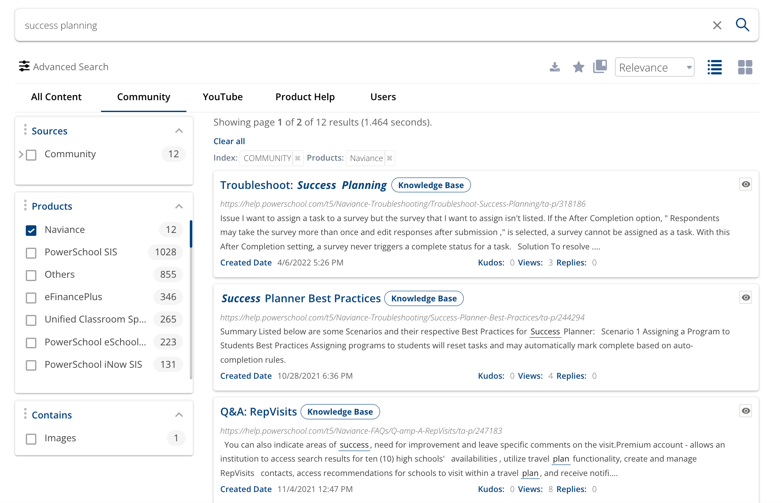This screenshot has width=782, height=503.
Task: Enable the PowerSchool SIS filter
Action: tap(31, 253)
